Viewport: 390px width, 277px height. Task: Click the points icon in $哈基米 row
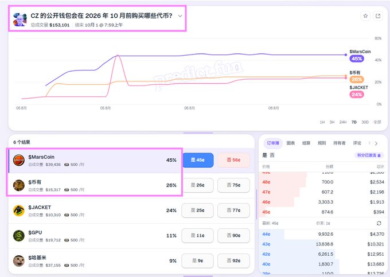pos(67,266)
